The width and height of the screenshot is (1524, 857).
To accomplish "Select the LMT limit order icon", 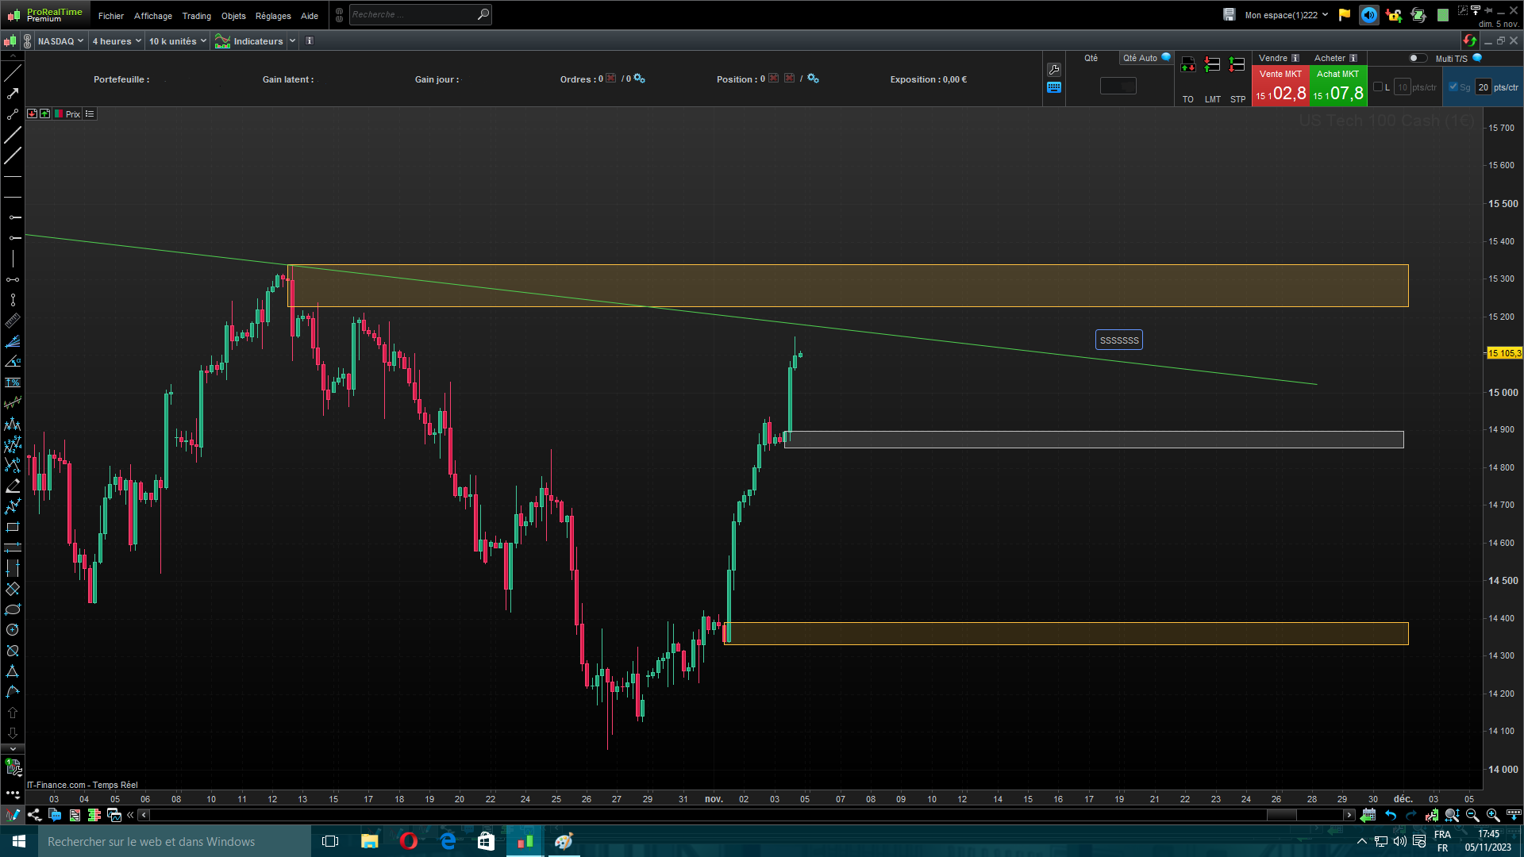I will click(1212, 65).
